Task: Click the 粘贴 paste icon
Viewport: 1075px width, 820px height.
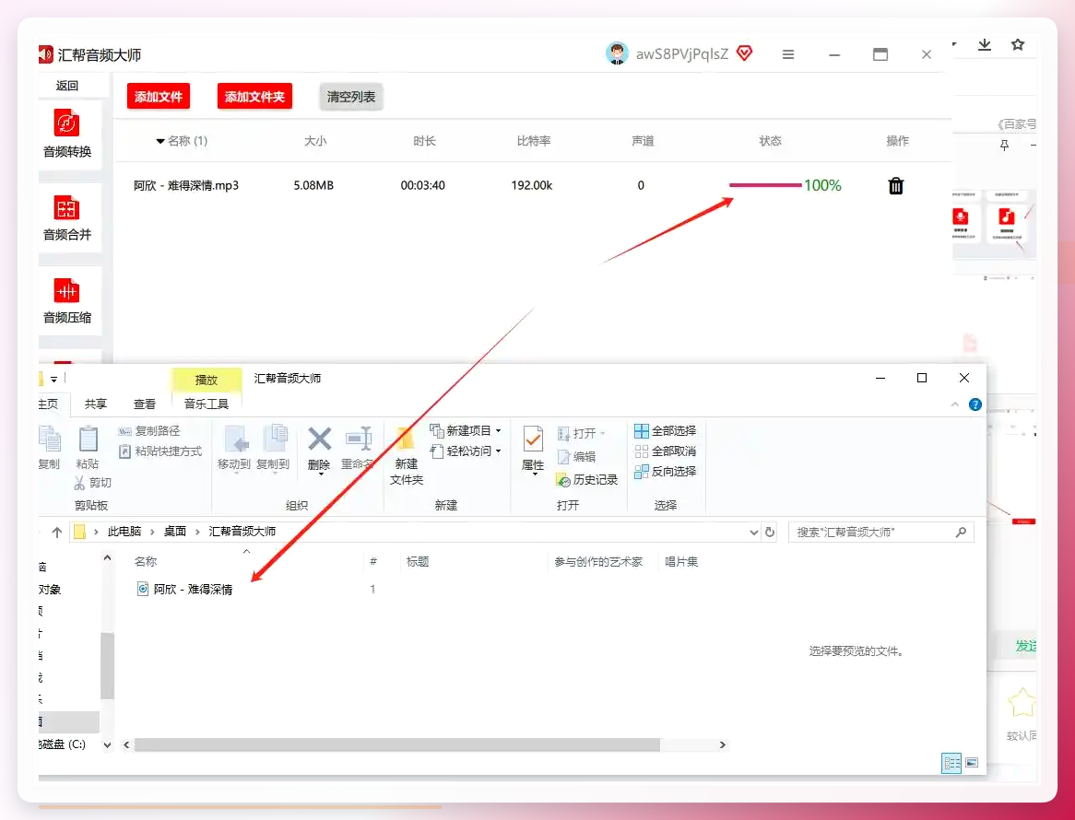Action: pyautogui.click(x=88, y=439)
